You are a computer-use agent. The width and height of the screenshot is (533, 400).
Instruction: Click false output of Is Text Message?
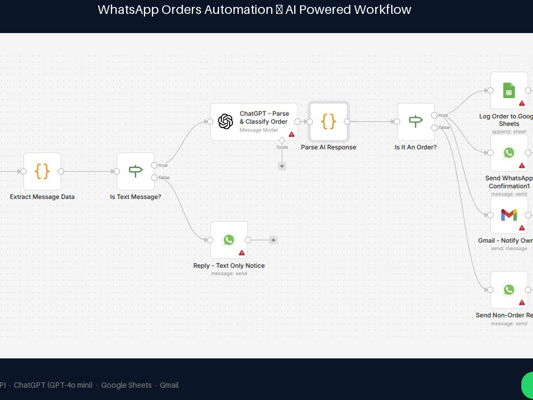(155, 178)
